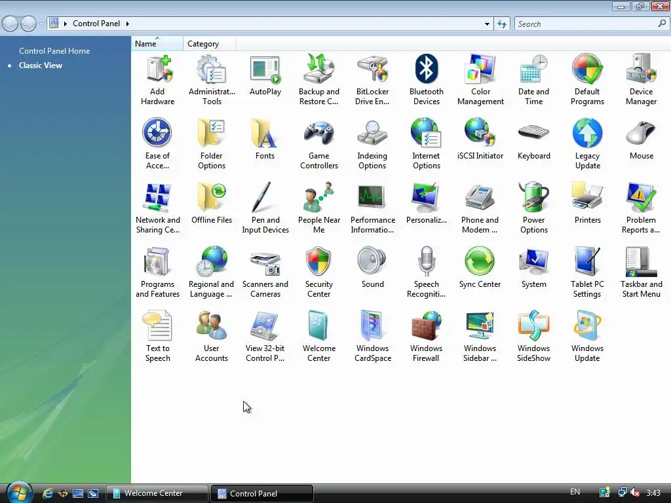Open Programs and Features
Viewport: 671px width, 503px height.
click(157, 272)
